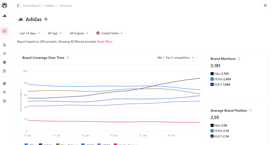The height and width of the screenshot is (145, 272).
Task: Open Adidas settings gear next to title
Action: pyautogui.click(x=46, y=19)
